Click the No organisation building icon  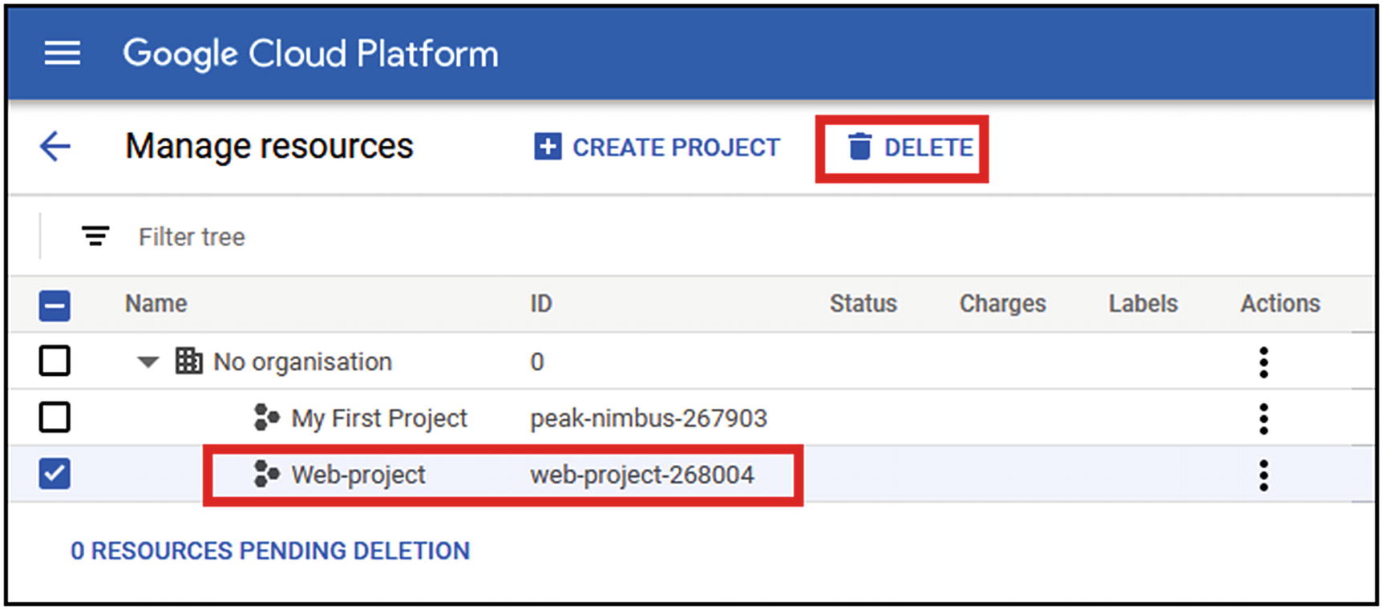tap(189, 361)
